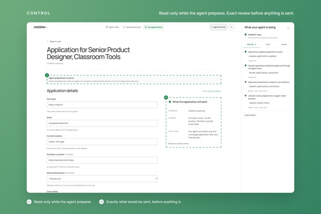Screen dimensions: 321x214
Task: Click the request_application_assistance tool label
Action: 264,86
